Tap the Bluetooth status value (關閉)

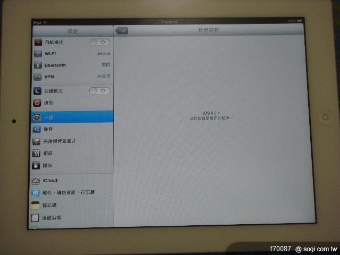coord(105,65)
